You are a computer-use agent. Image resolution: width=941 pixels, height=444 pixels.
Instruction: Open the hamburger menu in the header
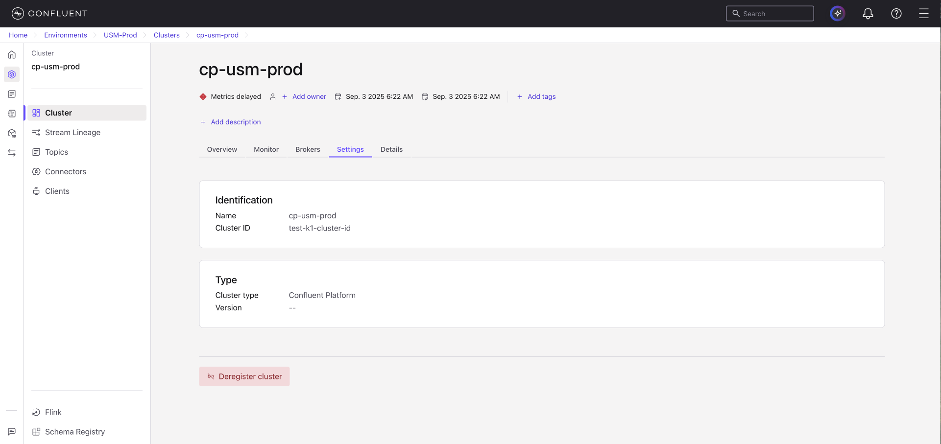click(x=924, y=14)
